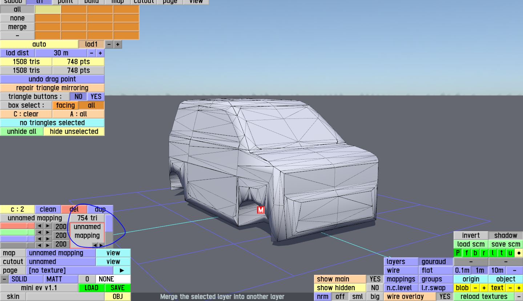Adjust the red colour slider
This screenshot has width=523, height=301.
pyautogui.click(x=17, y=226)
